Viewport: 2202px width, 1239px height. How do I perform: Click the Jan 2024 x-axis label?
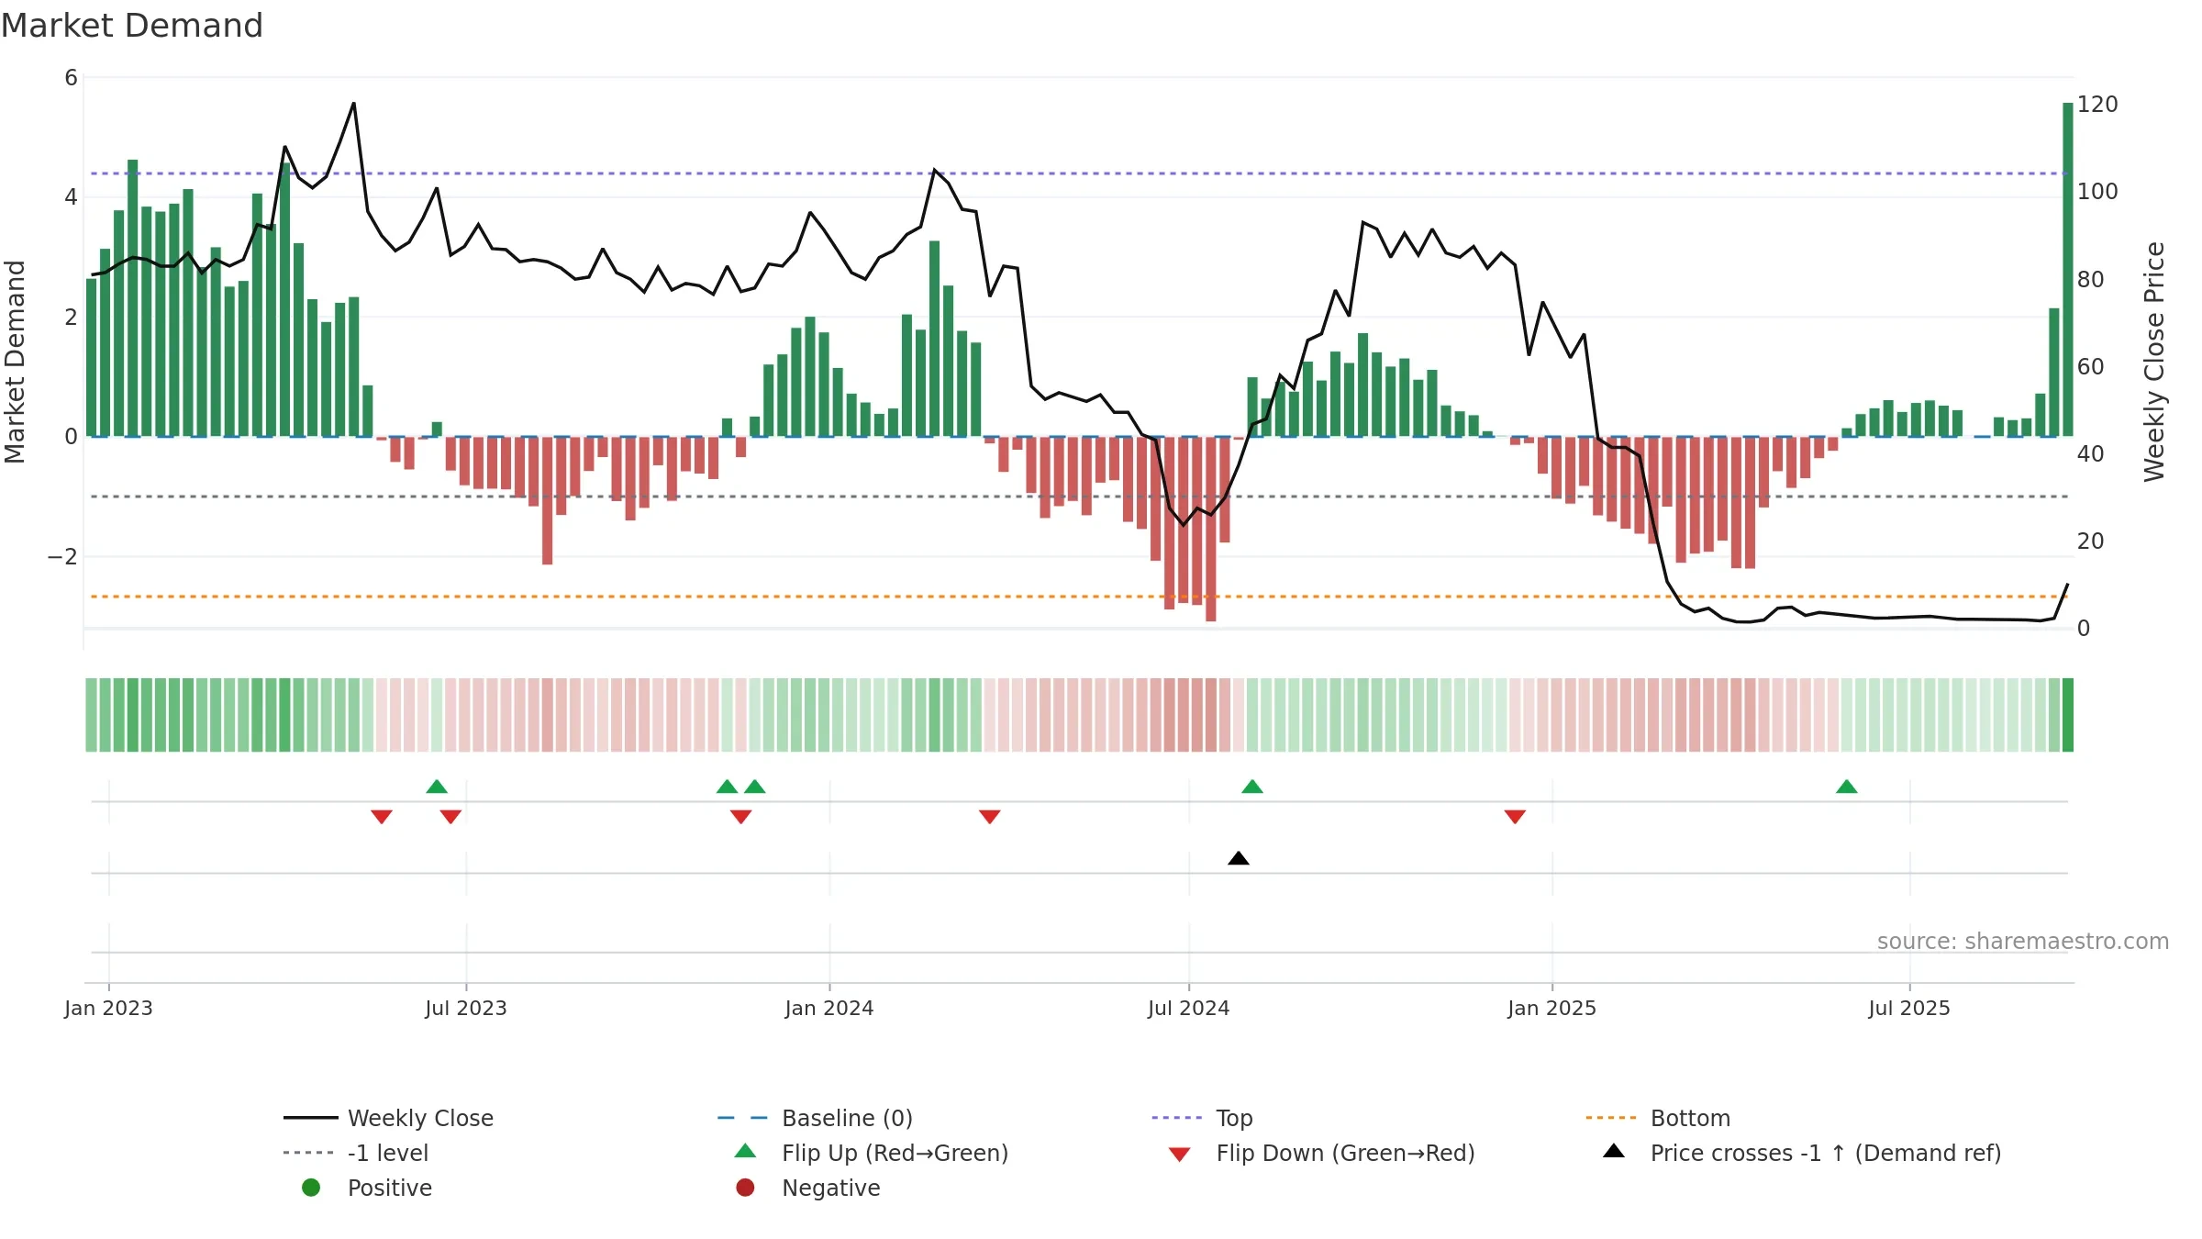pos(829,1008)
